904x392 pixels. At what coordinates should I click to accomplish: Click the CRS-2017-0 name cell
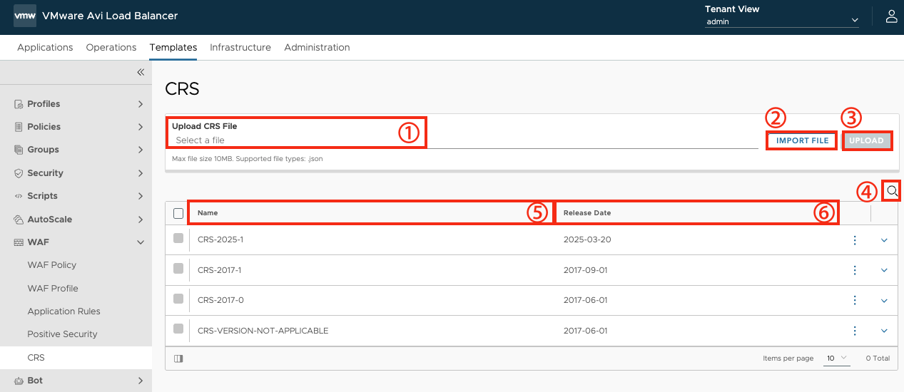[x=220, y=301]
